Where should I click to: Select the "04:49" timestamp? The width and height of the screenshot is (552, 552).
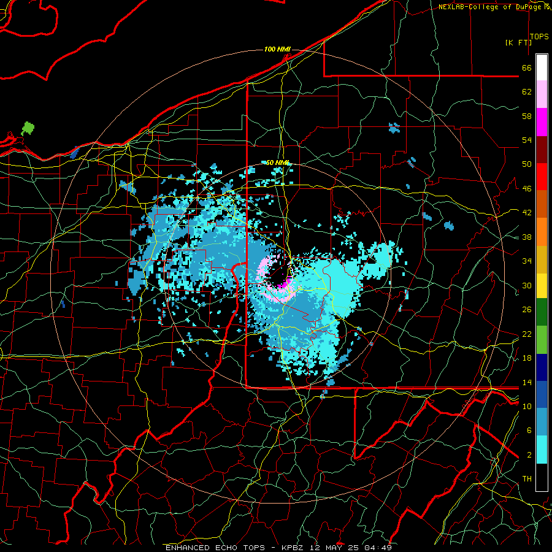[x=378, y=548]
